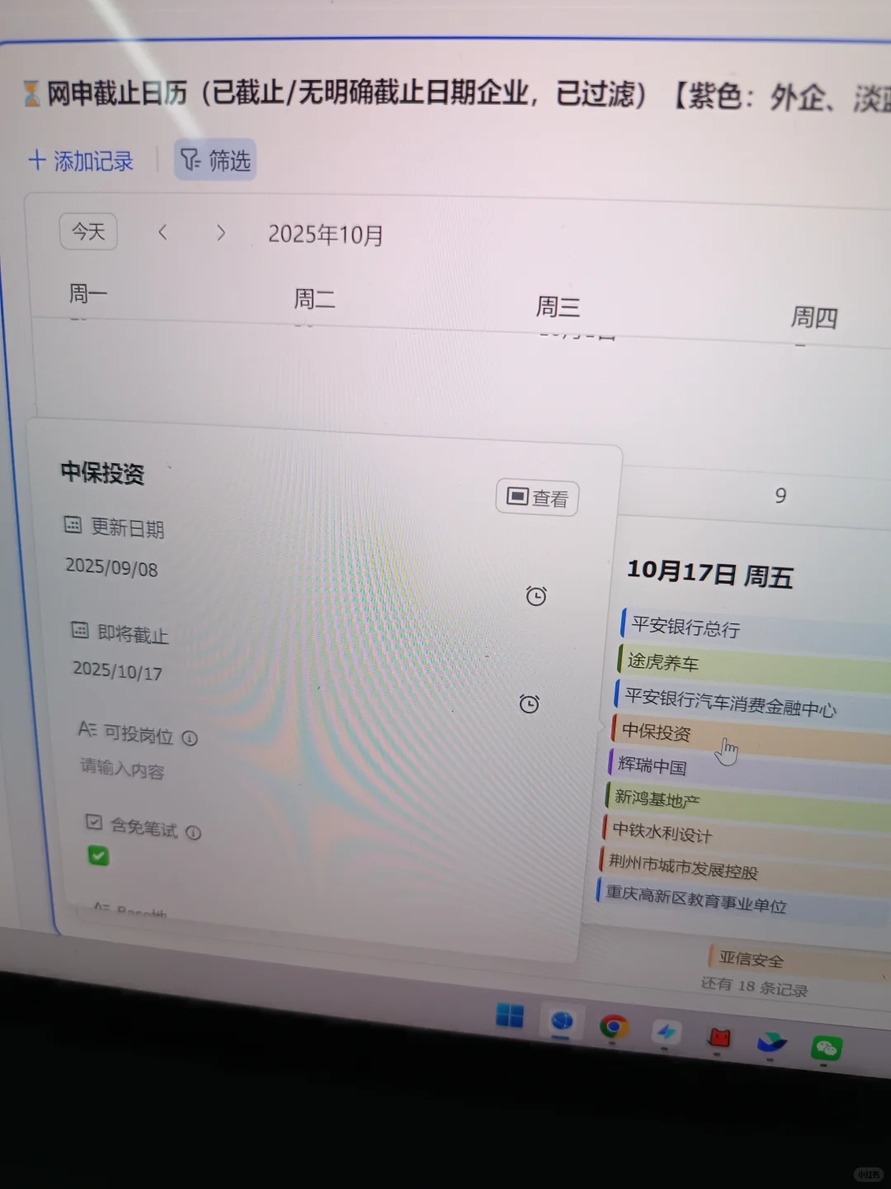Toggle the 含免笔试 checkbox off

[98, 857]
